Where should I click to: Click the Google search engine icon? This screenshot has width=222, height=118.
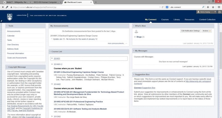tap(167, 7)
